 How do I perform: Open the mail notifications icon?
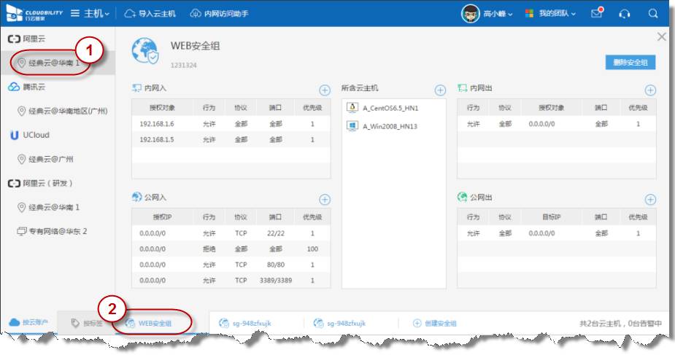(597, 14)
